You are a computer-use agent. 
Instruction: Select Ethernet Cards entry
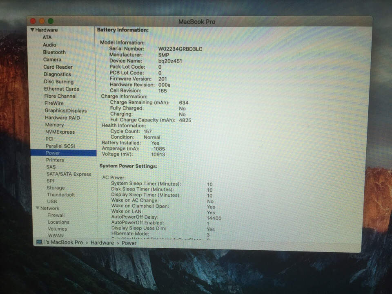click(62, 89)
